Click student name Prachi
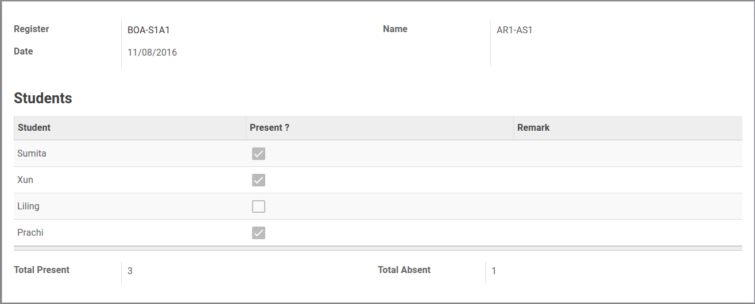 30,233
